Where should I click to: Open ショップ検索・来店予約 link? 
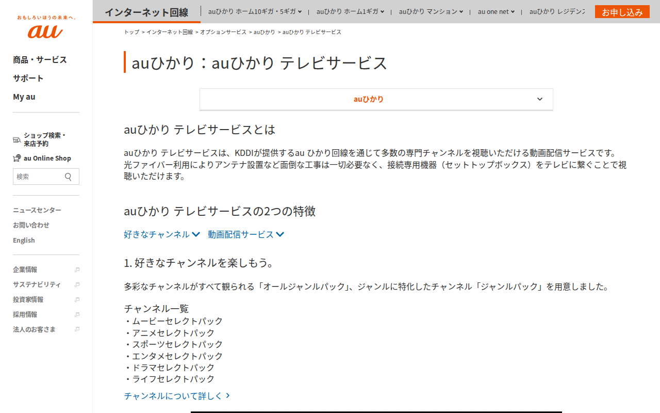pyautogui.click(x=45, y=139)
